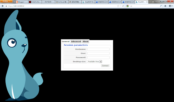The height and width of the screenshot is (102, 174).
Task: Open the list-all-tabs dropdown arrow
Action: pyautogui.click(x=156, y=2)
